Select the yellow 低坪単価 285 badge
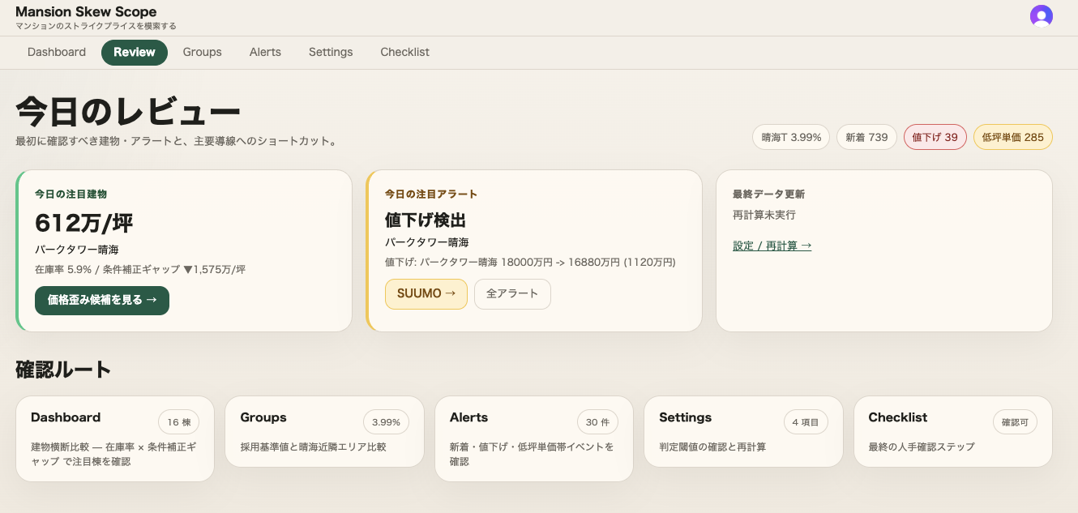 1012,137
